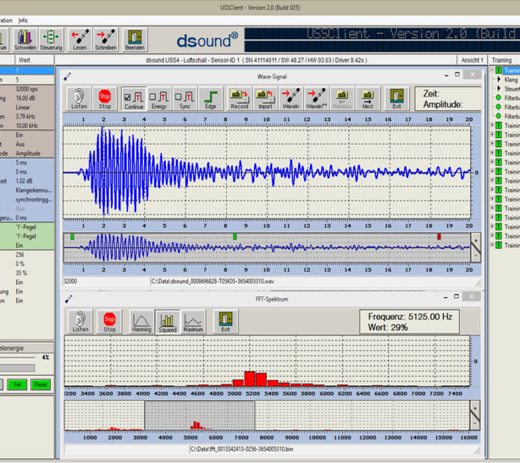520x463 pixels.
Task: Select the 35 % value row
Action: coord(27,273)
